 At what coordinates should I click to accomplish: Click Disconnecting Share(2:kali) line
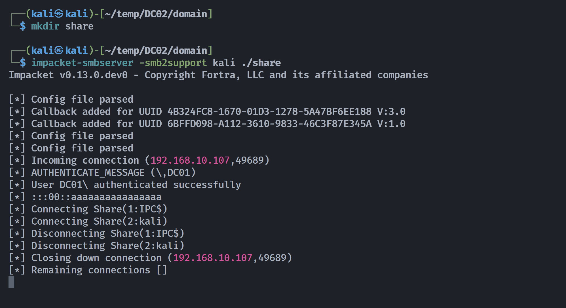97,246
